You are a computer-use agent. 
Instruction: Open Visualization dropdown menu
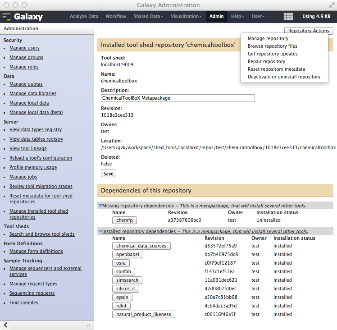pyautogui.click(x=186, y=16)
